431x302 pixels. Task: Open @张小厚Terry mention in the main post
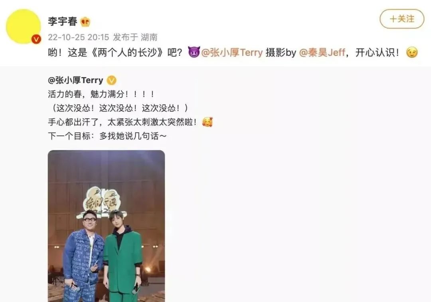232,52
